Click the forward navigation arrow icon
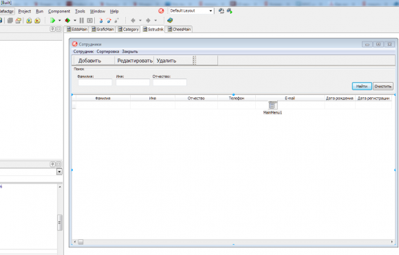399x255 pixels. coord(148,21)
